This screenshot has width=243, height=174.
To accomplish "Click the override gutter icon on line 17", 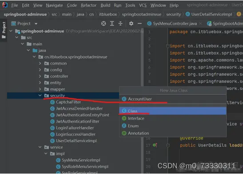I will (155, 145).
